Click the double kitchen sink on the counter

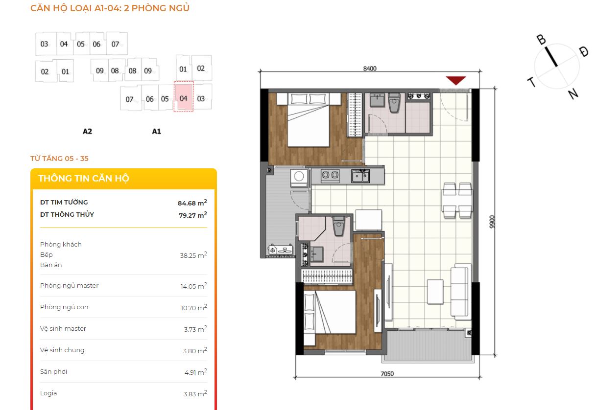pos(361,176)
